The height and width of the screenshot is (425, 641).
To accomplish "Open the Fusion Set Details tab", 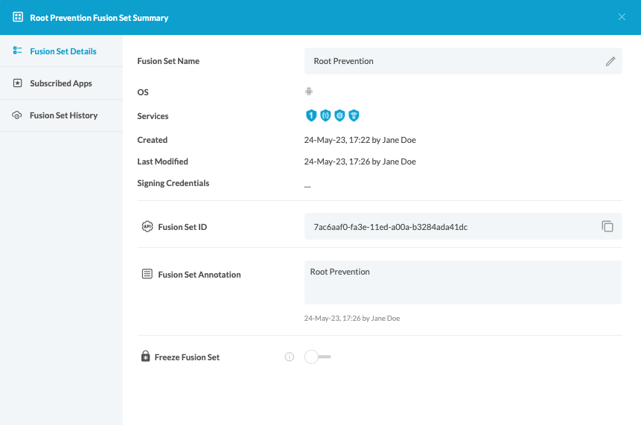I will click(x=63, y=51).
